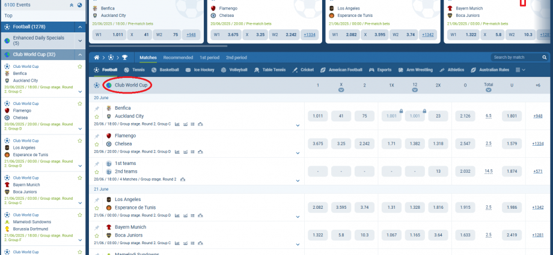This screenshot has height=255, width=553.
Task: Switch to the Recommended tab
Action: 178,58
